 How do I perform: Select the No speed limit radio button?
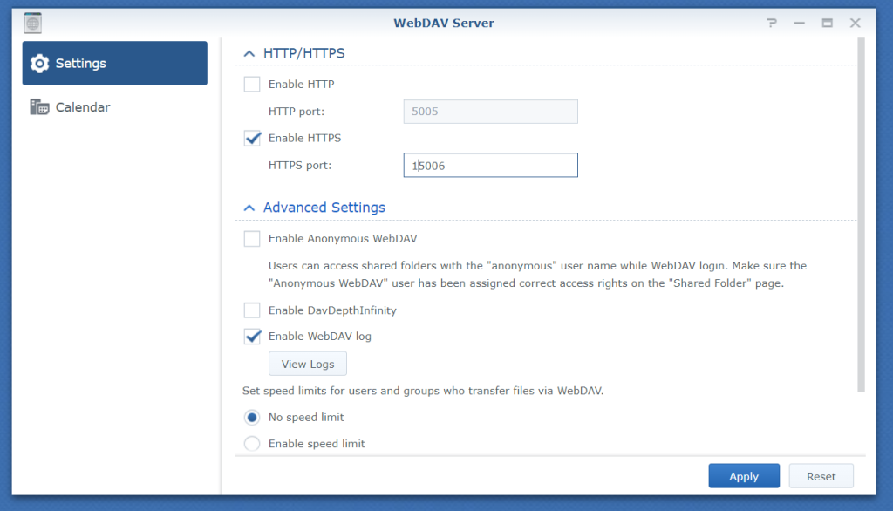pos(252,418)
